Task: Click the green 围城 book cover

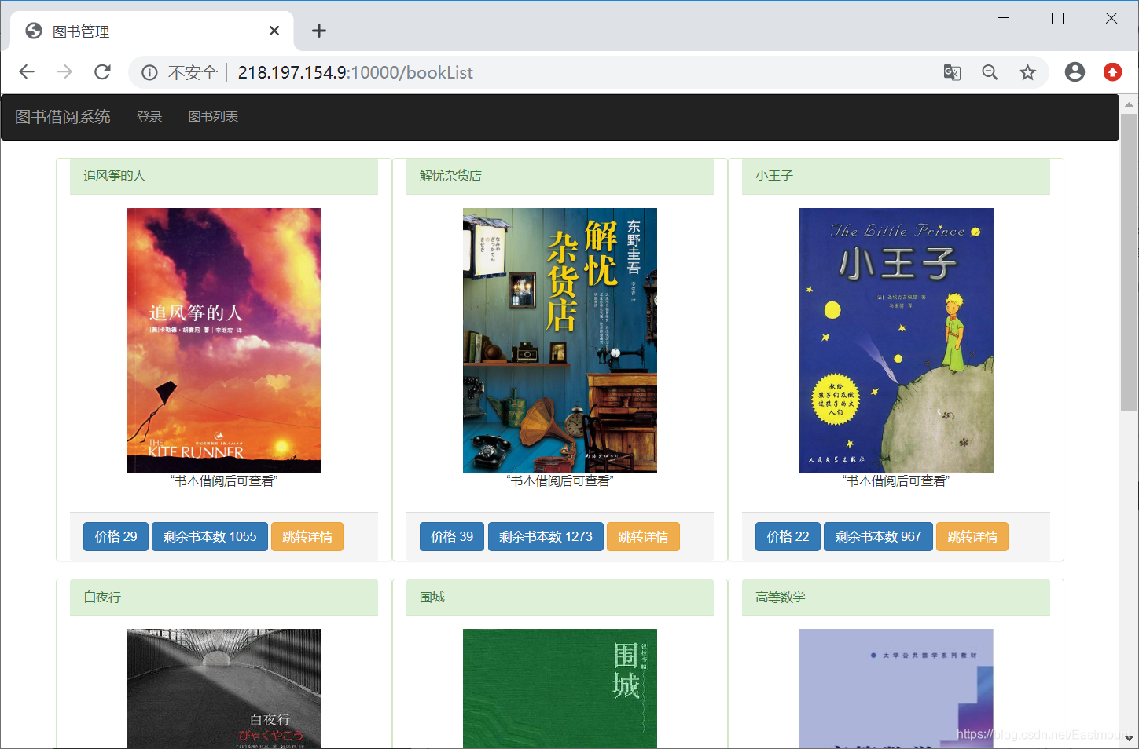Action: (x=560, y=689)
